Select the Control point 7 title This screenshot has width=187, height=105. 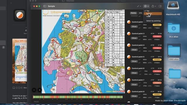coord(138,80)
